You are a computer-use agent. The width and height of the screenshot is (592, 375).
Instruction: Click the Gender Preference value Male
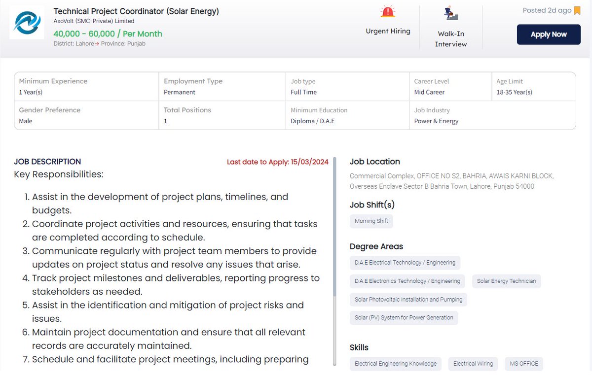point(26,121)
